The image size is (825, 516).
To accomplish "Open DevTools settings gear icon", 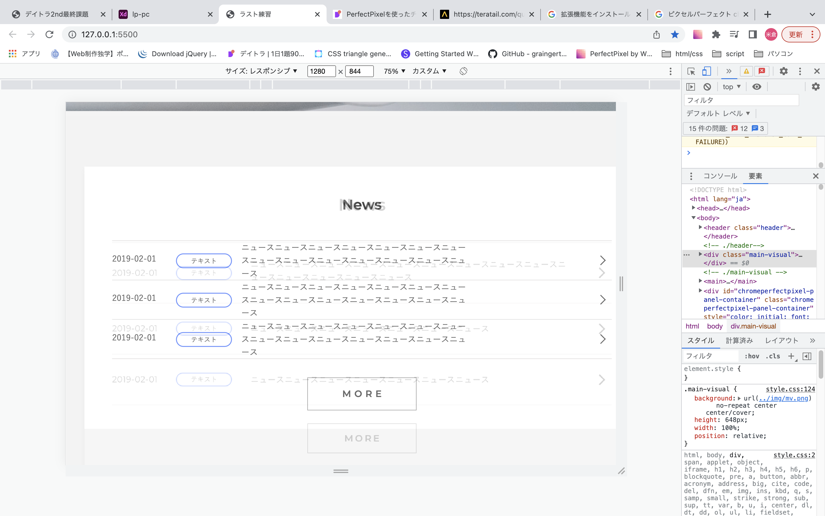I will pos(783,71).
